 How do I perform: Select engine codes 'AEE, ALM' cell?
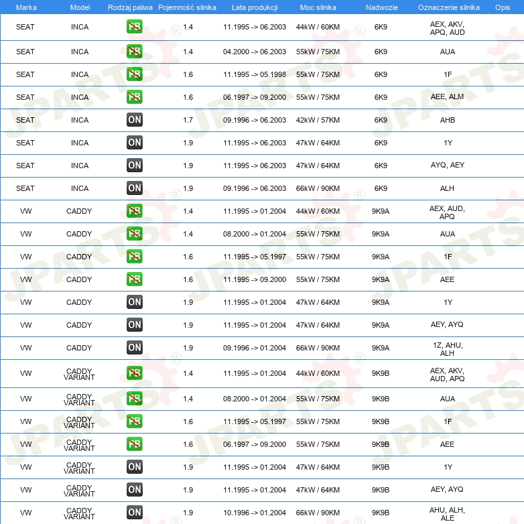(447, 97)
